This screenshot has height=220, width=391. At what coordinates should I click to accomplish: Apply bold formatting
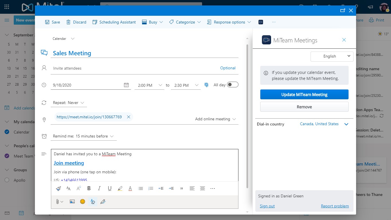click(x=89, y=188)
